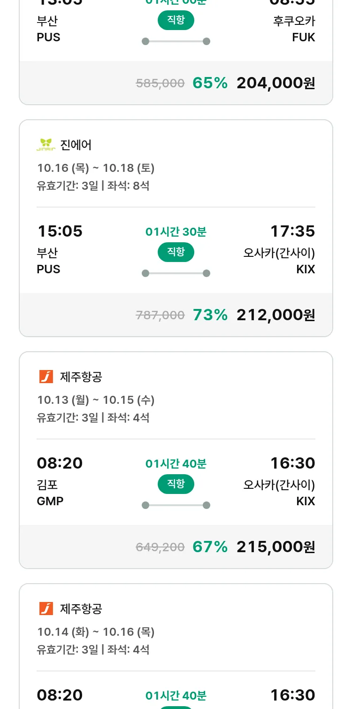Select the 215,000원 Jeju Air fare
This screenshot has width=352, height=709.
tap(275, 547)
